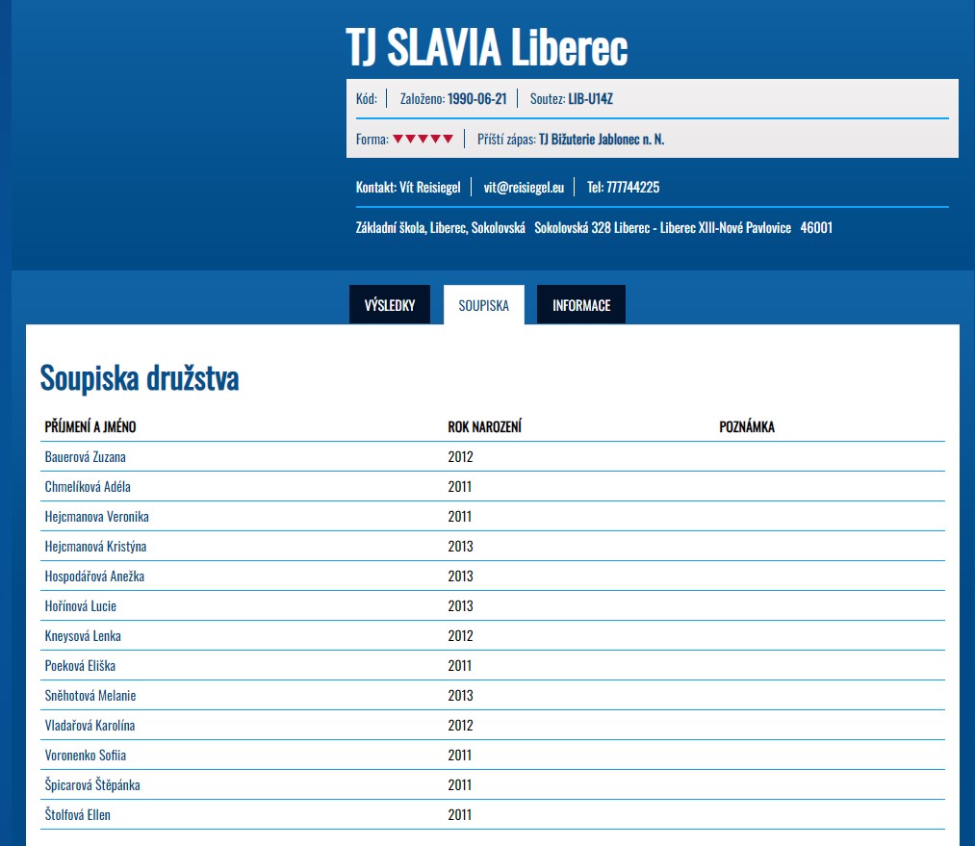Click the postal code 46001
The image size is (975, 846).
[x=816, y=228]
